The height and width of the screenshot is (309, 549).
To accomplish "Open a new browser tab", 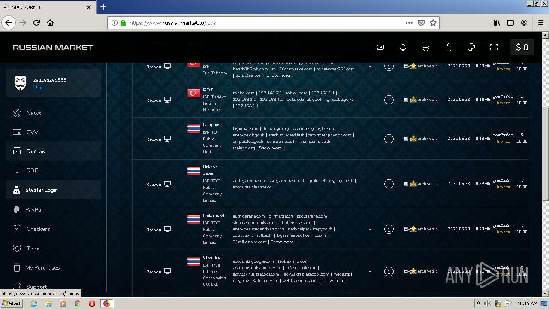I will click(103, 7).
